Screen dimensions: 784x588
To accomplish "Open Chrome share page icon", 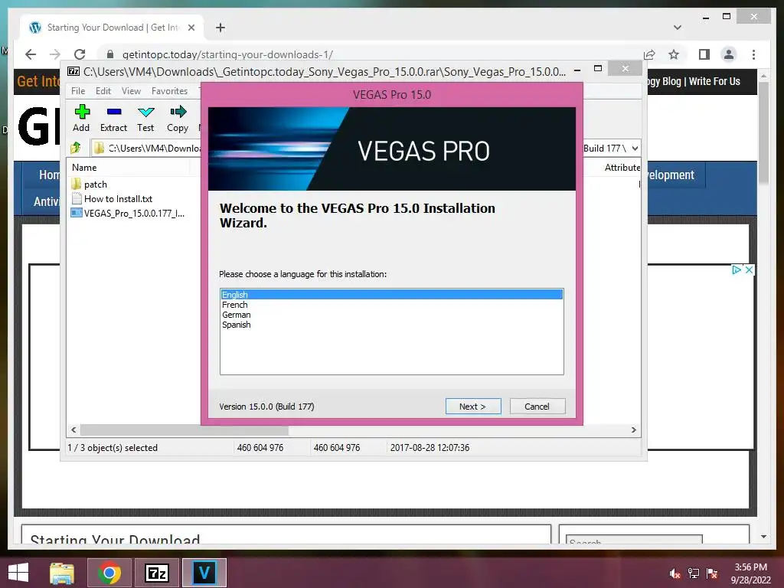I will tap(649, 54).
